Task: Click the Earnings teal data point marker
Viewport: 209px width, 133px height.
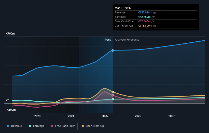Action: 113,99
